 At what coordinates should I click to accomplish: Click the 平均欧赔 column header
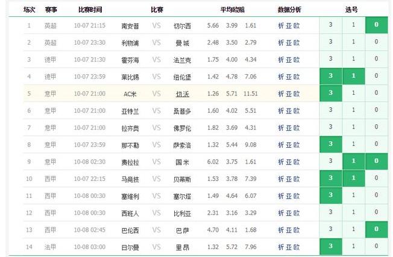point(232,10)
